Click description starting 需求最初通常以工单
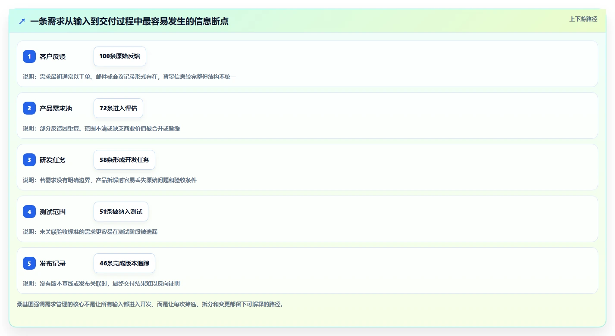 (129, 77)
